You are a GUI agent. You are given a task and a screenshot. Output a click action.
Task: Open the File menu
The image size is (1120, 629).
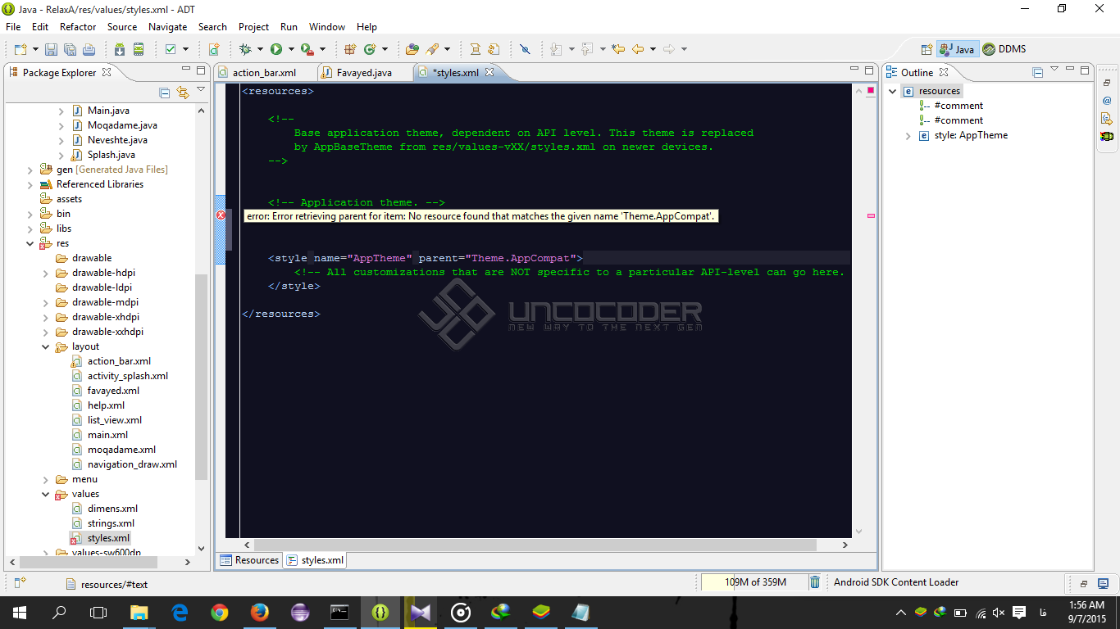tap(13, 26)
